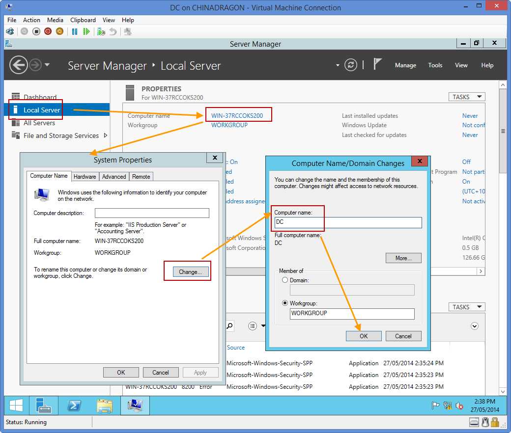Click Cancel in Computer Name/Domain Changes
The image size is (511, 433).
click(403, 336)
